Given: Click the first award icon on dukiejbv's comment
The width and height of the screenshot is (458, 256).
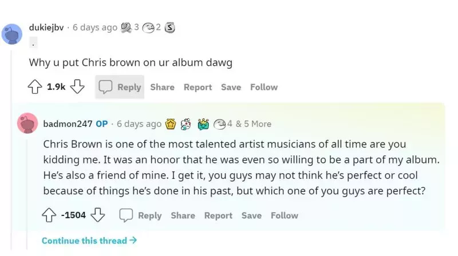Looking at the screenshot, I should (x=126, y=27).
